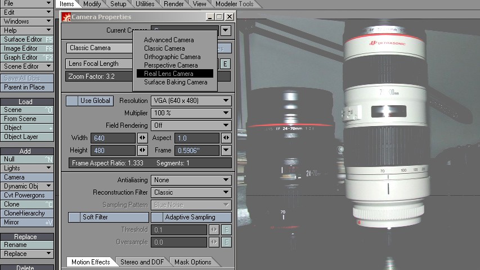The width and height of the screenshot is (480, 270).
Task: Open the Multiplier dropdown set to 100 %
Action: [191, 113]
